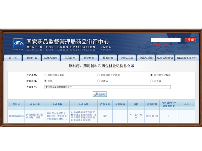This screenshot has height=151, width=202.
Task: Click the 查询条件 query input field
Action: pyautogui.click(x=107, y=87)
